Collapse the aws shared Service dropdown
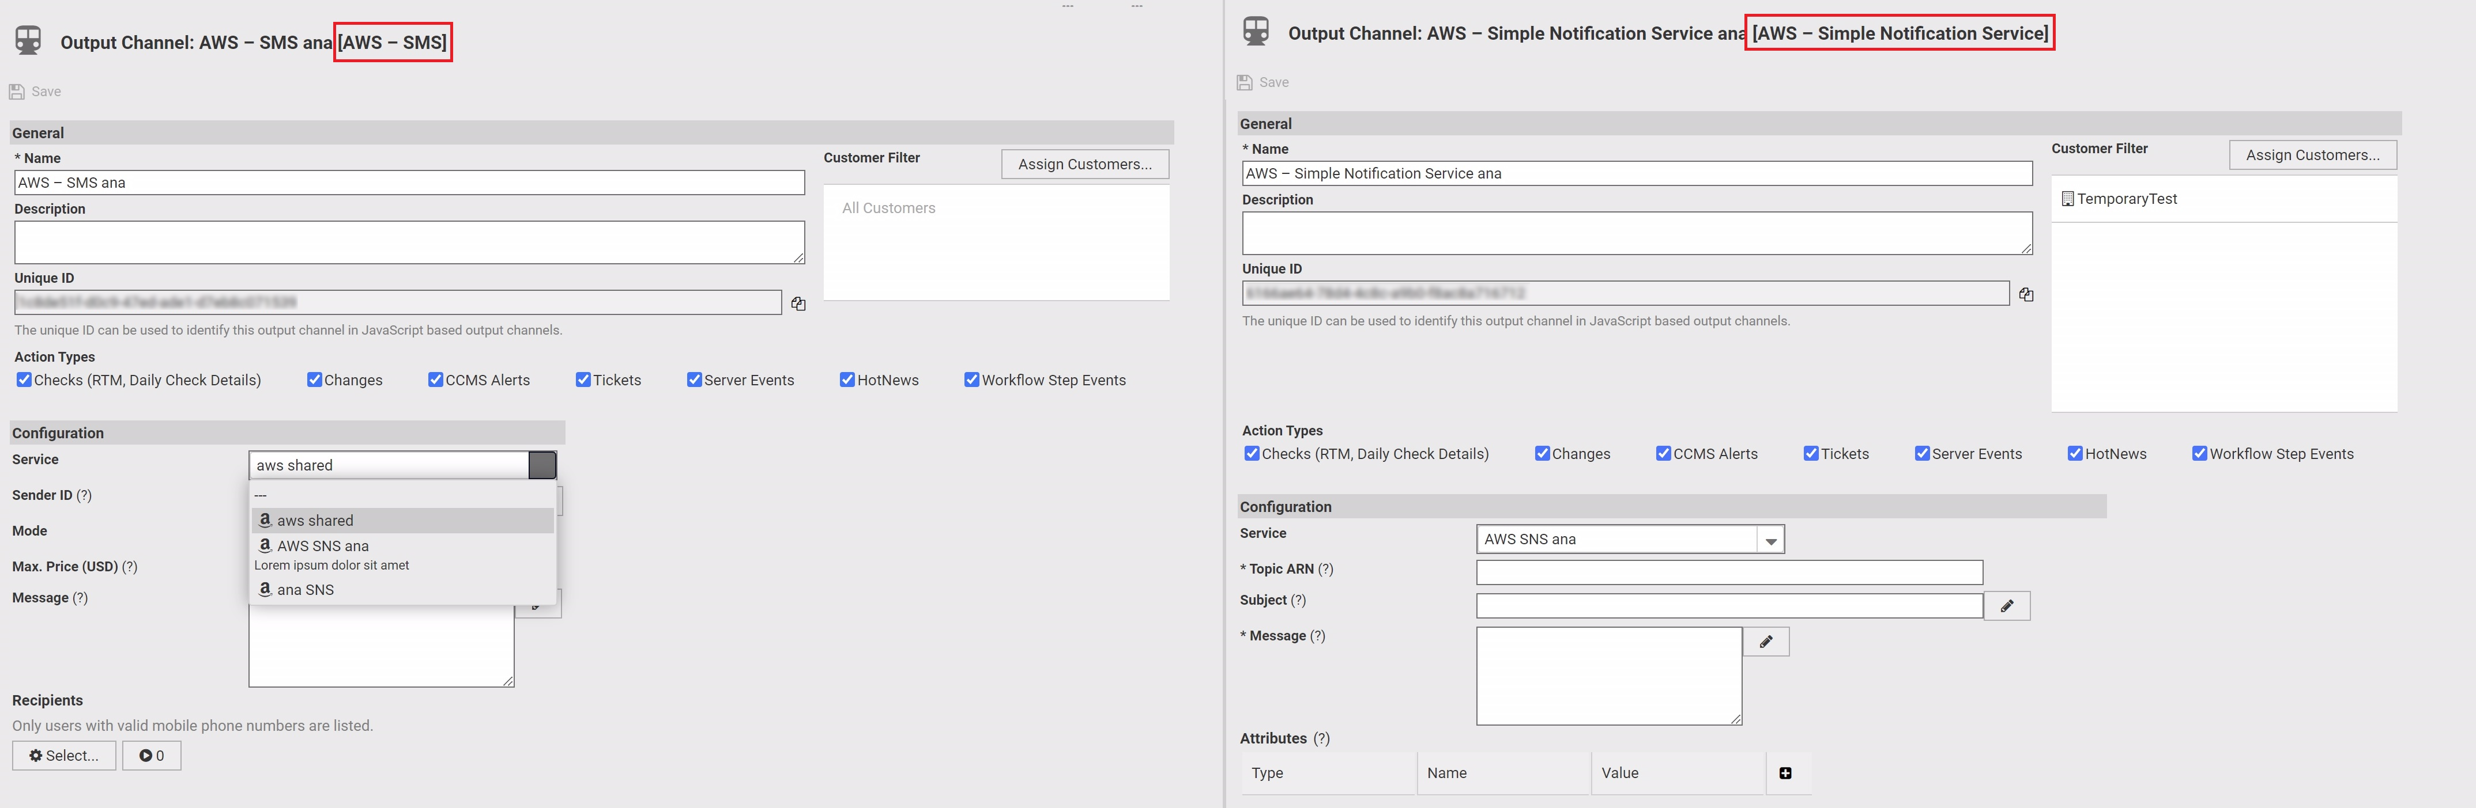The image size is (2476, 808). (x=542, y=465)
